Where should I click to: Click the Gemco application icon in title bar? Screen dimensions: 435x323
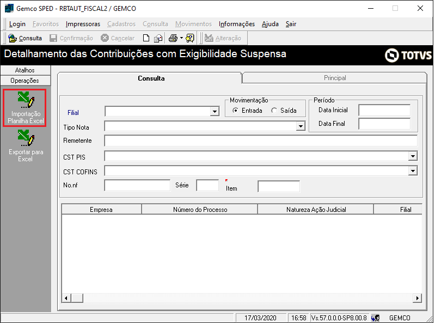click(9, 8)
